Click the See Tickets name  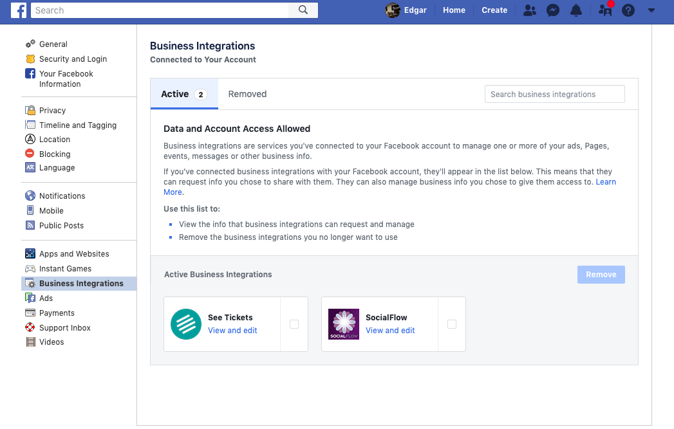pyautogui.click(x=230, y=317)
